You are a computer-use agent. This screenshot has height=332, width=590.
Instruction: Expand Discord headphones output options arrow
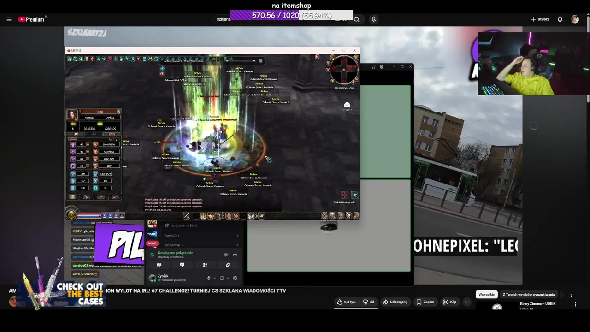(x=227, y=278)
